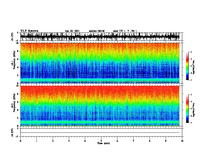The width and height of the screenshot is (205, 158).
Task: Click the ch.2 "Frequency (kHz)" axis label
Action: click(14, 103)
